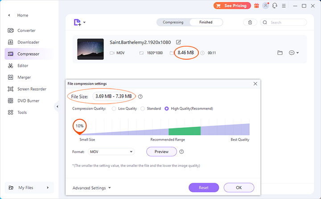Image resolution: width=321 pixels, height=199 pixels.
Task: Click the headset support icon
Action: point(275,6)
